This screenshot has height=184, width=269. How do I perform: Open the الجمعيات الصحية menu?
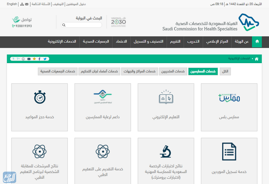pyautogui.click(x=96, y=42)
